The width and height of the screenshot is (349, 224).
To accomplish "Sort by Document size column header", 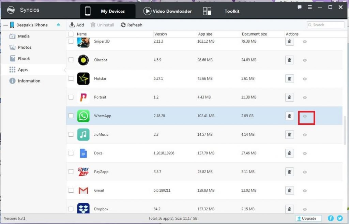I will click(254, 34).
